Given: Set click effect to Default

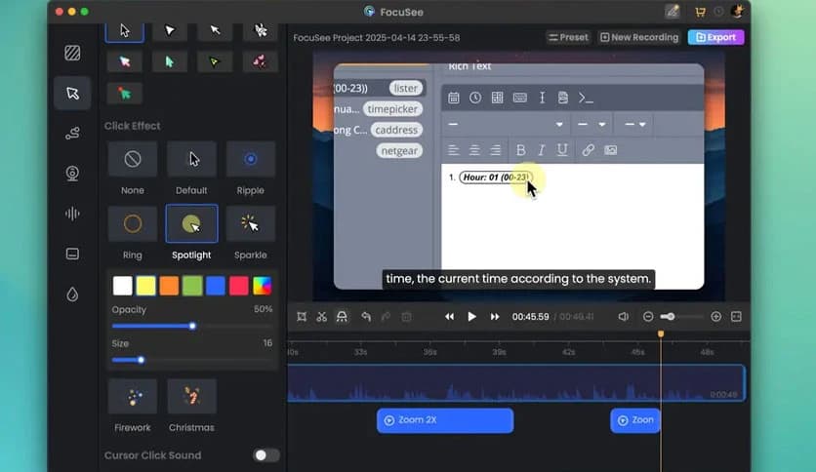Looking at the screenshot, I should 191,159.
